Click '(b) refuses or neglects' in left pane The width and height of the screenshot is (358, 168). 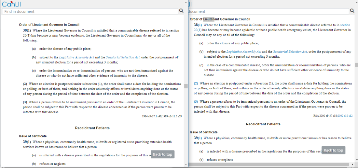pyautogui.click(x=49, y=164)
